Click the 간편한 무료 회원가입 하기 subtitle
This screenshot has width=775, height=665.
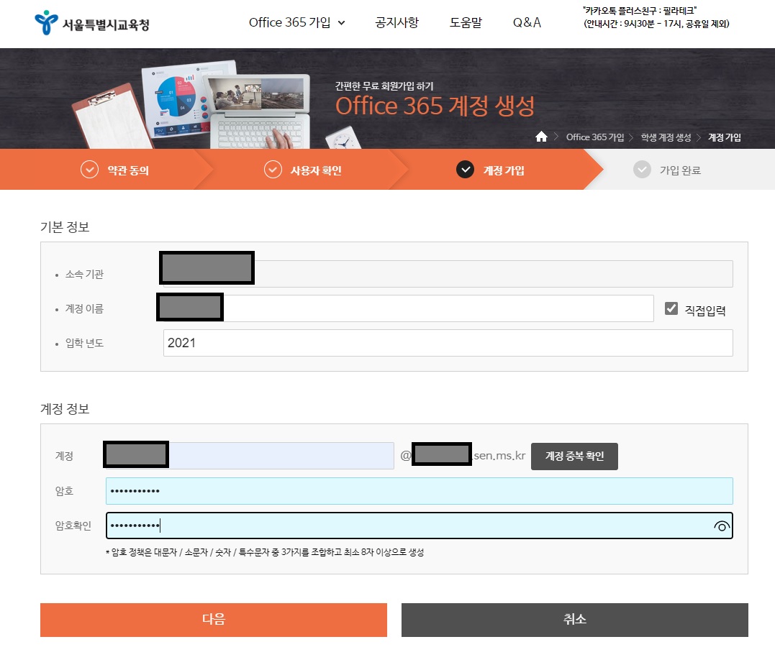click(x=384, y=86)
